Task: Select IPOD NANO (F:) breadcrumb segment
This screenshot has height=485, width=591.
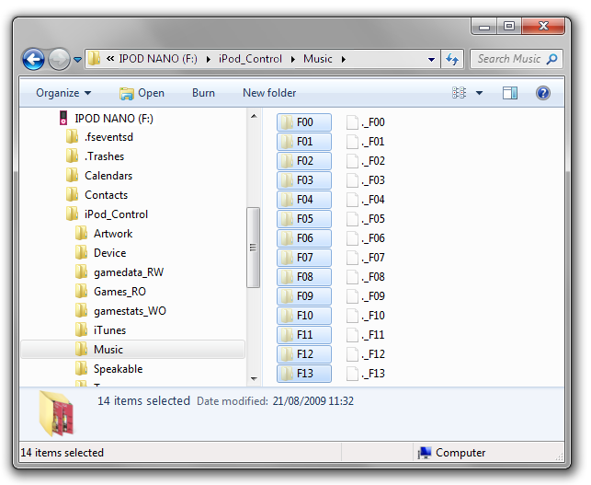Action: point(158,59)
